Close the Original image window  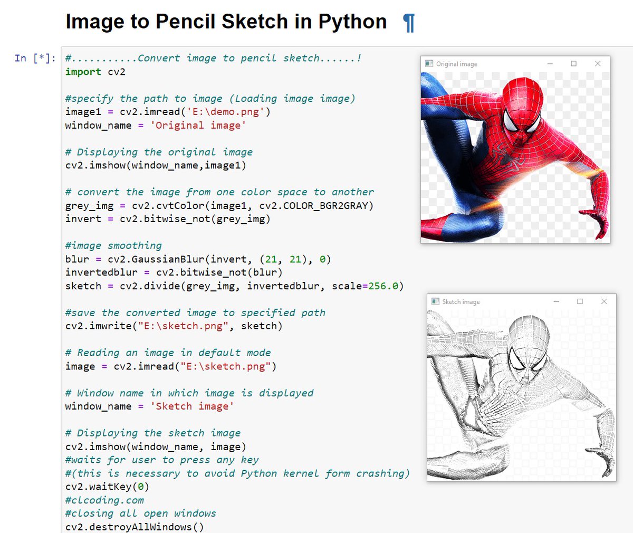point(598,63)
